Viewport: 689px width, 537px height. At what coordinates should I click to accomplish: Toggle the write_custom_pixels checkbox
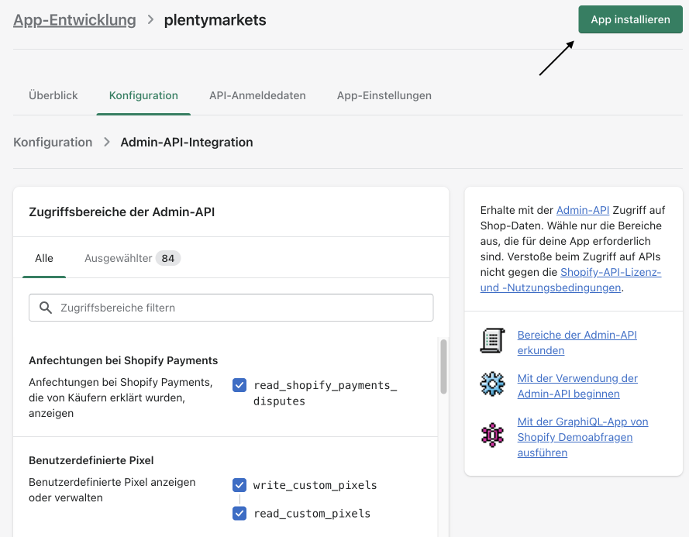pyautogui.click(x=239, y=485)
